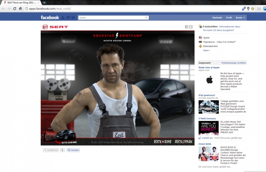Reload the page with refresh icon
Viewport: 266px width, 172px height.
click(x=15, y=8)
